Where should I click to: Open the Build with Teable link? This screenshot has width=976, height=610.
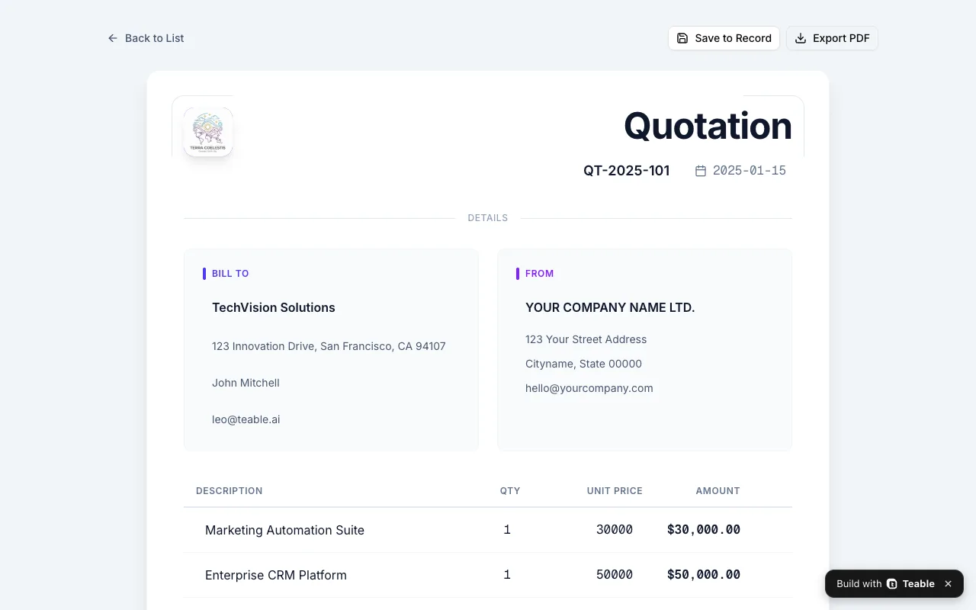point(885,584)
